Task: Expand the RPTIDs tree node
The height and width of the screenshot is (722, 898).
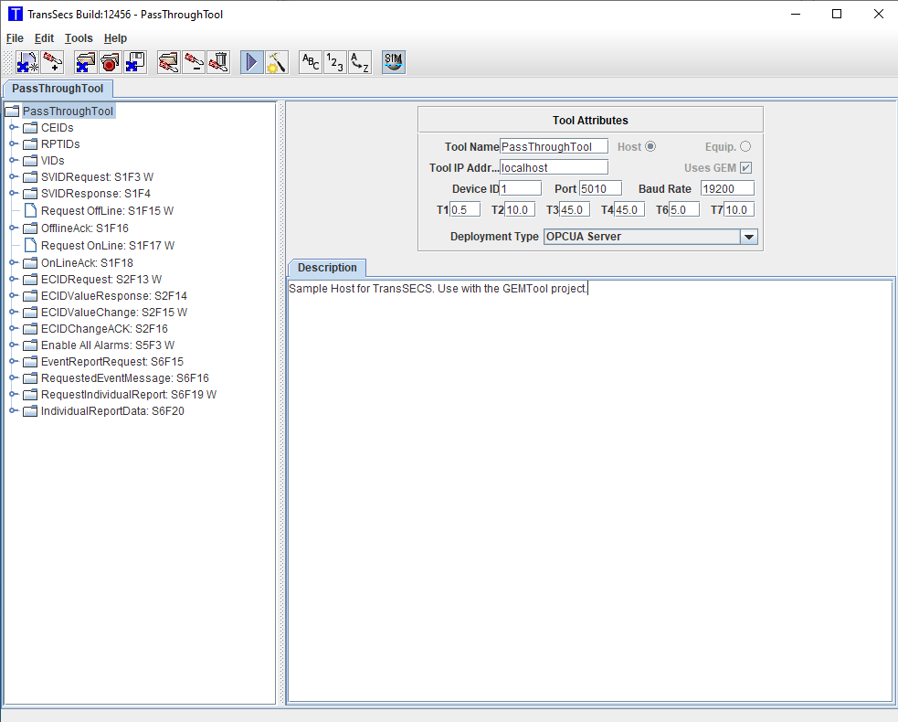Action: pos(13,143)
